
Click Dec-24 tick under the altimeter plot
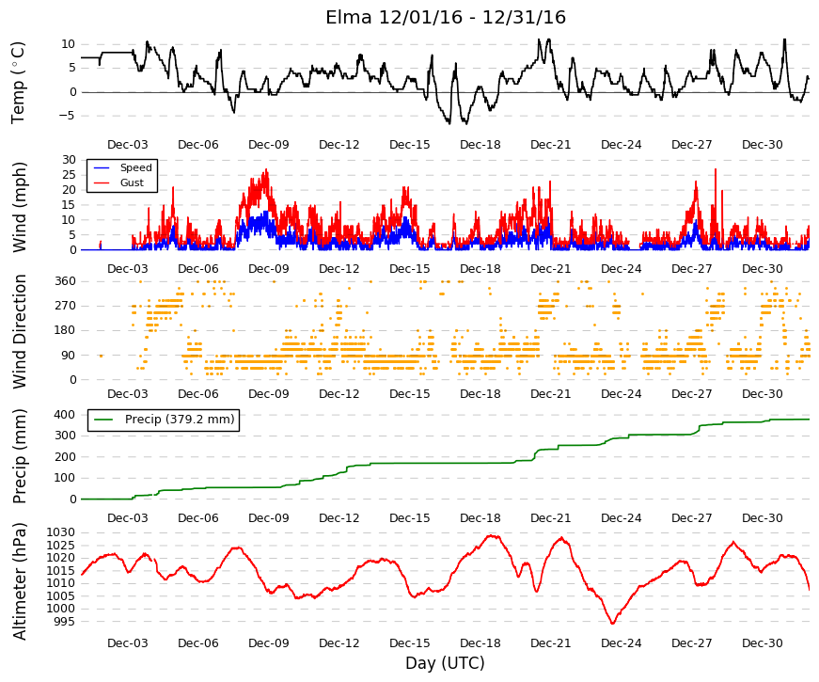coord(621,642)
